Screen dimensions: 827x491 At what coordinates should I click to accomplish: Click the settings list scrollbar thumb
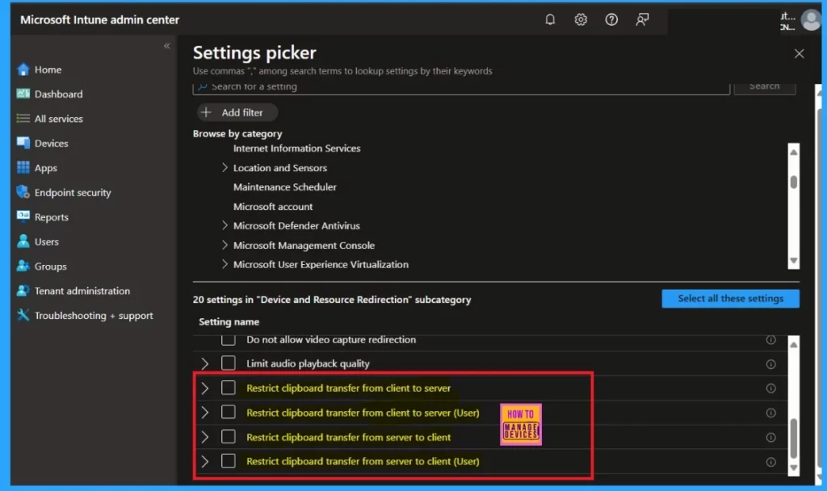pyautogui.click(x=793, y=439)
